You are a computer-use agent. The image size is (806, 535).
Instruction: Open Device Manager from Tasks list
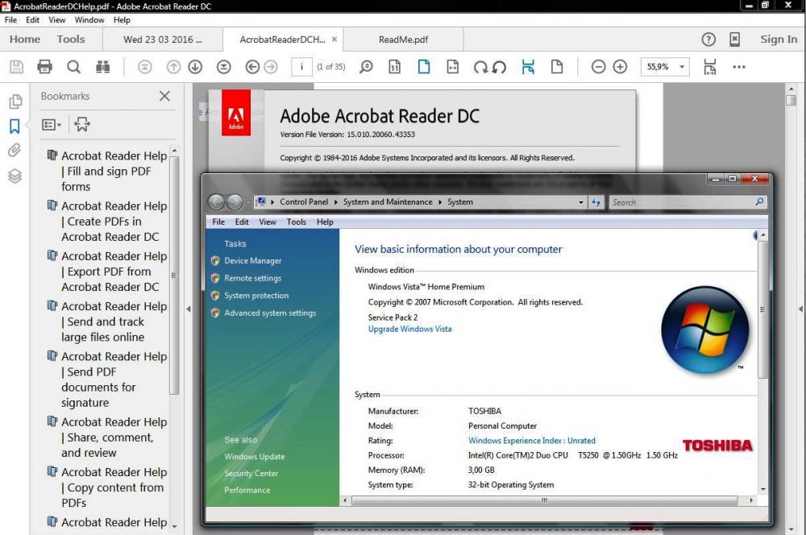tap(252, 261)
